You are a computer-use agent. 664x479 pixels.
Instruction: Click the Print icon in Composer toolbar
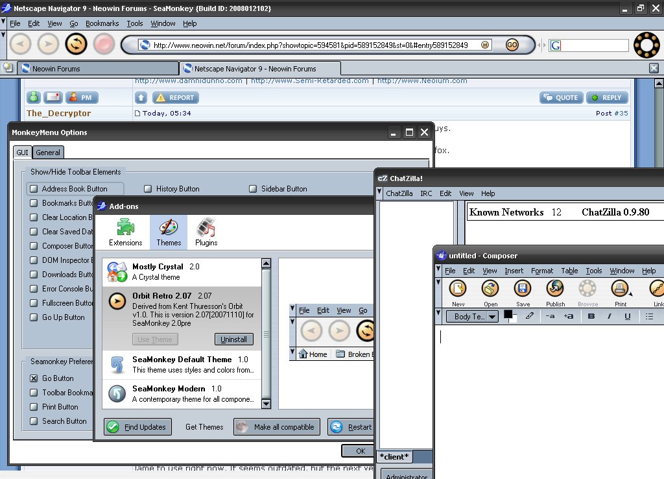621,289
